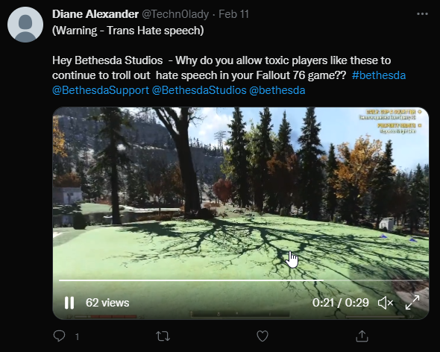Open Diane Alexander's profile avatar
The image size is (440, 352).
point(25,25)
